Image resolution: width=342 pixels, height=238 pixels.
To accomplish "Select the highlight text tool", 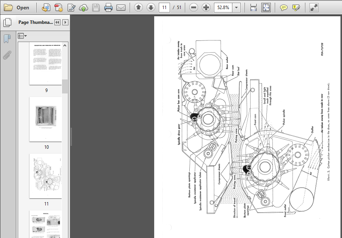I will pos(296,8).
